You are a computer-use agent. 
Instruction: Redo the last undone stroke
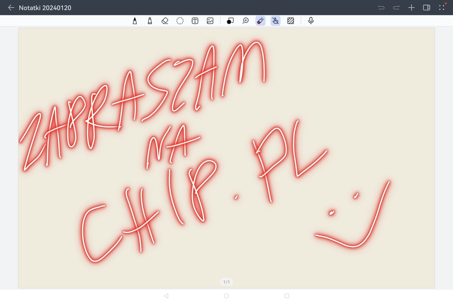396,8
